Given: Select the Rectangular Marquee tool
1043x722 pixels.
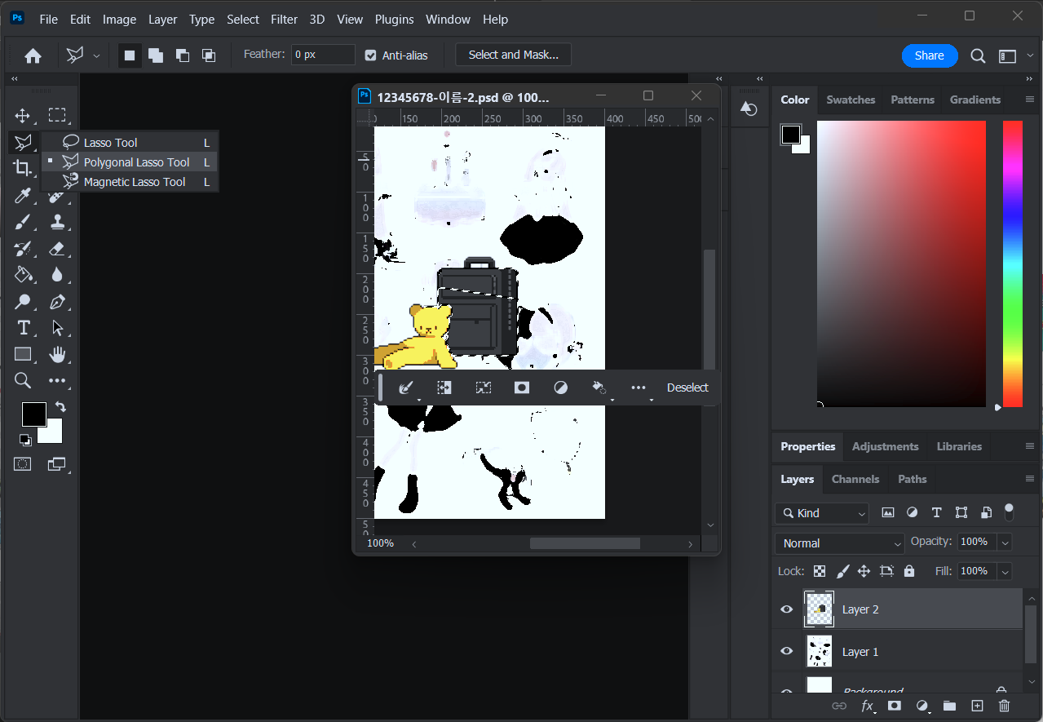Looking at the screenshot, I should pyautogui.click(x=56, y=115).
